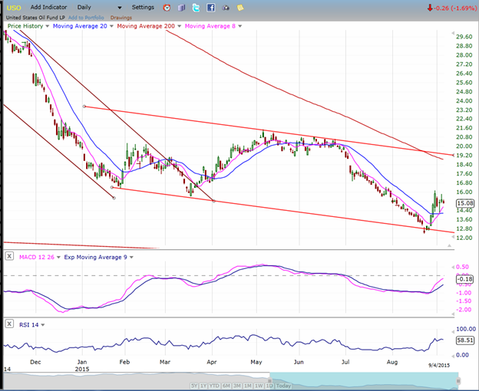Open the Settings menu
The width and height of the screenshot is (479, 391).
(142, 7)
